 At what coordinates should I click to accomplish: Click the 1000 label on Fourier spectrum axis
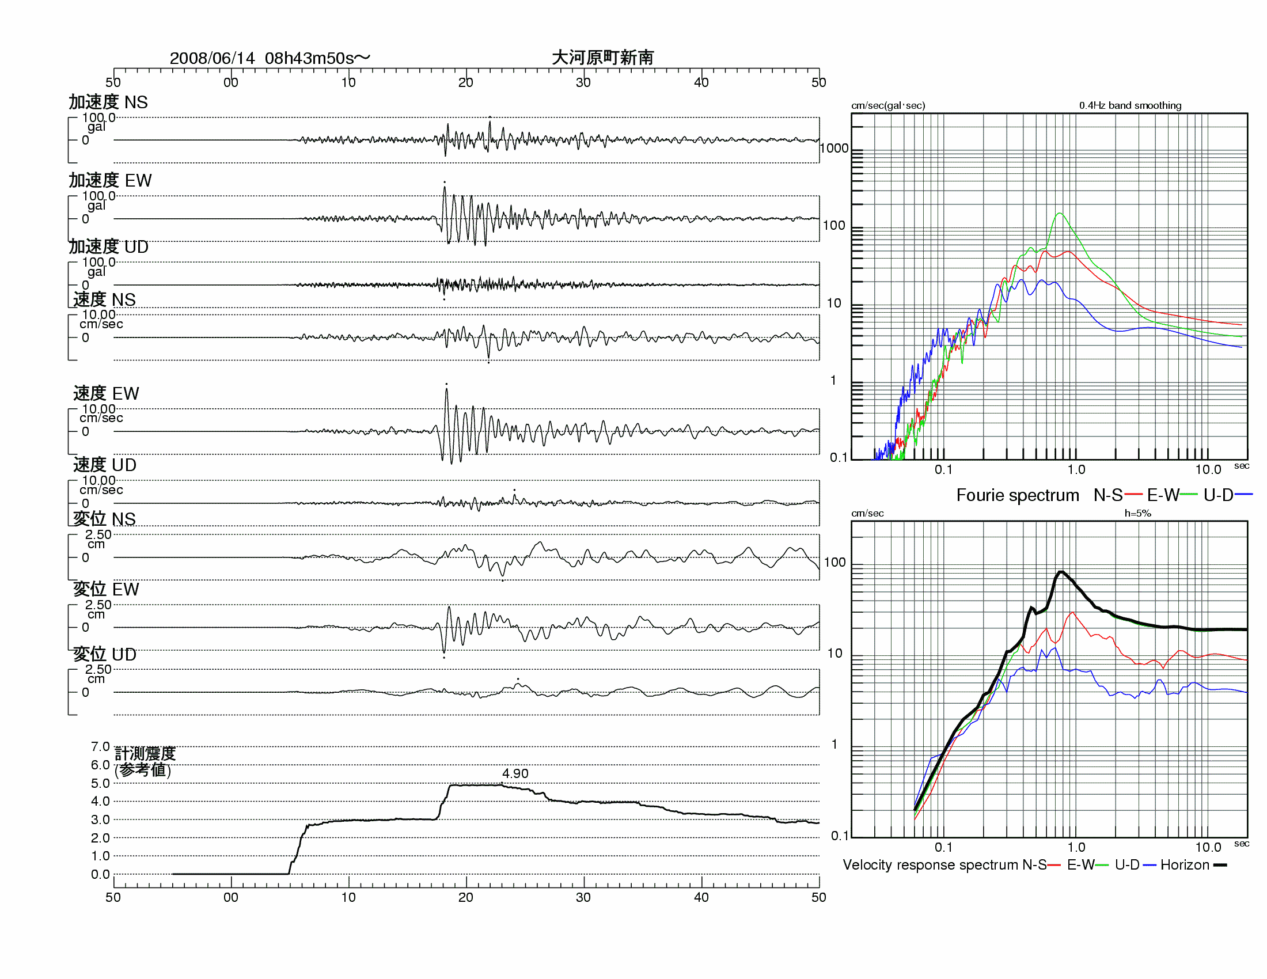[834, 149]
